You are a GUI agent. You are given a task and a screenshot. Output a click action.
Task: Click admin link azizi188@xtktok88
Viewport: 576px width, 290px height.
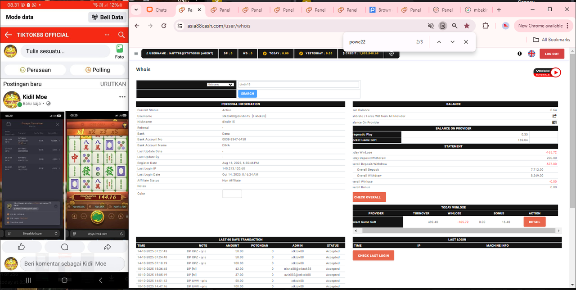297,275
